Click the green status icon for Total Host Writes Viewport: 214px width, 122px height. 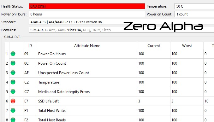click(x=13, y=110)
